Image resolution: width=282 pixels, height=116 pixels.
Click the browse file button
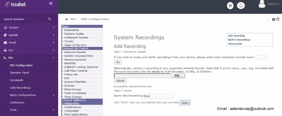coord(178,76)
